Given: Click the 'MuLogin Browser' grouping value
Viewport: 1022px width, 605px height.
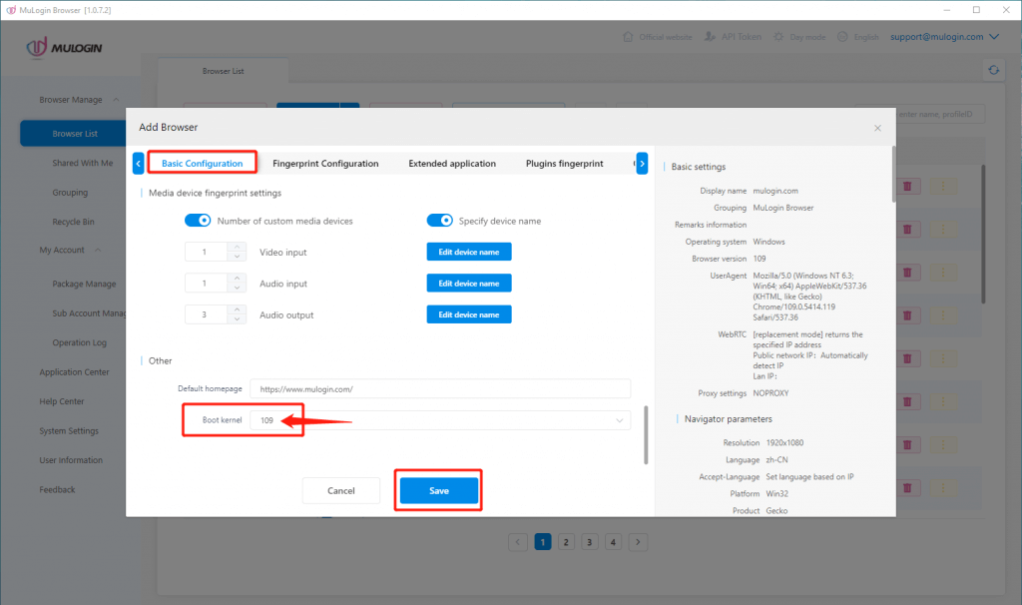Looking at the screenshot, I should click(x=782, y=208).
